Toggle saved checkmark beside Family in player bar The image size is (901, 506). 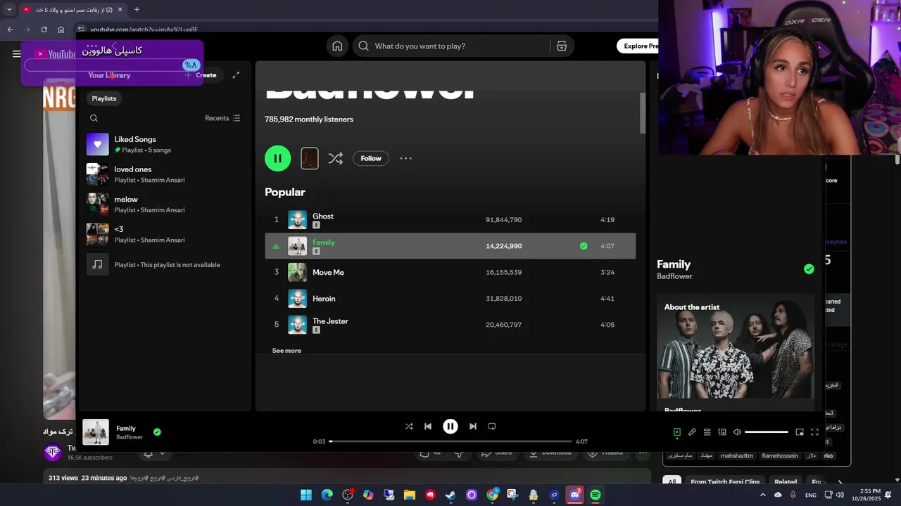(x=157, y=432)
